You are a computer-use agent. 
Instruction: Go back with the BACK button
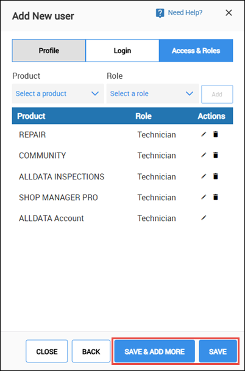click(x=91, y=351)
